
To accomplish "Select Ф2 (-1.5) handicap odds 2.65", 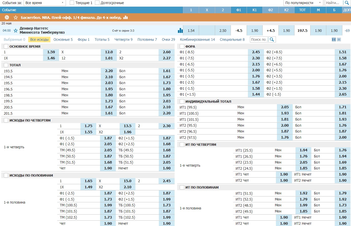I will click(343, 94).
